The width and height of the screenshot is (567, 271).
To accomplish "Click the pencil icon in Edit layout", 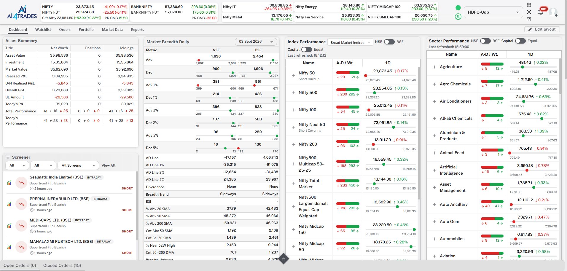I will (x=530, y=29).
